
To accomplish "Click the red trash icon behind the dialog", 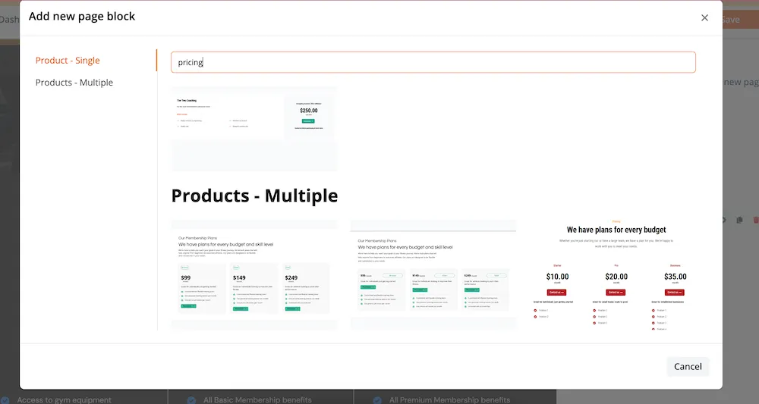I will pyautogui.click(x=756, y=220).
